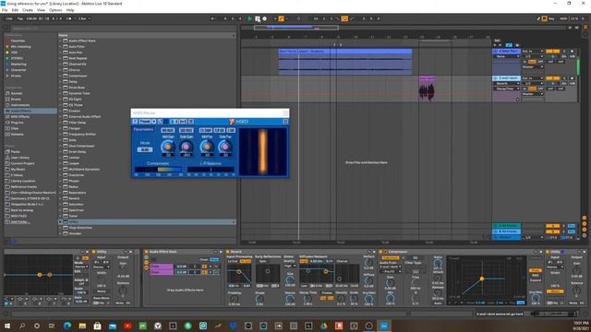Open the MIDI Effects browser category
This screenshot has width=591, height=332.
(x=20, y=117)
